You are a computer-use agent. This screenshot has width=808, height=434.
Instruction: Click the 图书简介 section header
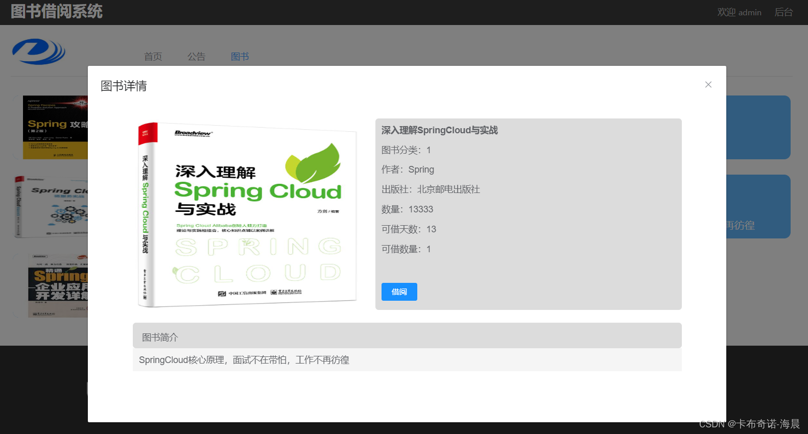407,335
